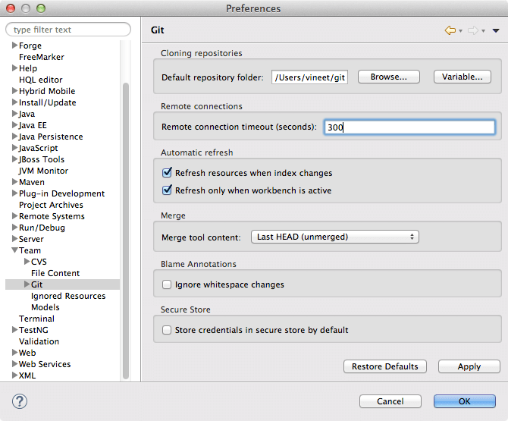This screenshot has width=508, height=421.
Task: Open back history dropdown arrow
Action: 461,31
